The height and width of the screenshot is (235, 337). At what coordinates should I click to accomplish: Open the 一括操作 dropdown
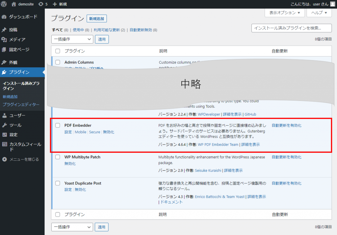tap(72, 39)
